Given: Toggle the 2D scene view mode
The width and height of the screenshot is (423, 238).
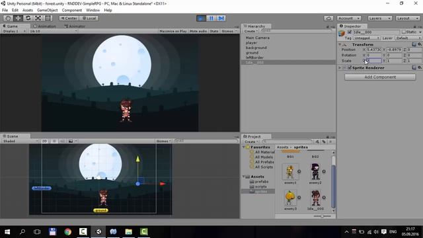Looking at the screenshot, I should [44, 141].
